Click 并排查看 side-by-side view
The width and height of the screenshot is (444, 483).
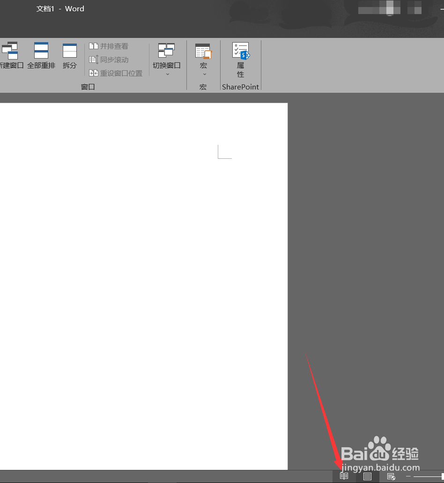point(109,46)
